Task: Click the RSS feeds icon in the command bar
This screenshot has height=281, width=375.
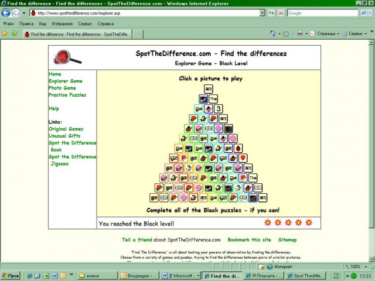Action: tap(286, 34)
